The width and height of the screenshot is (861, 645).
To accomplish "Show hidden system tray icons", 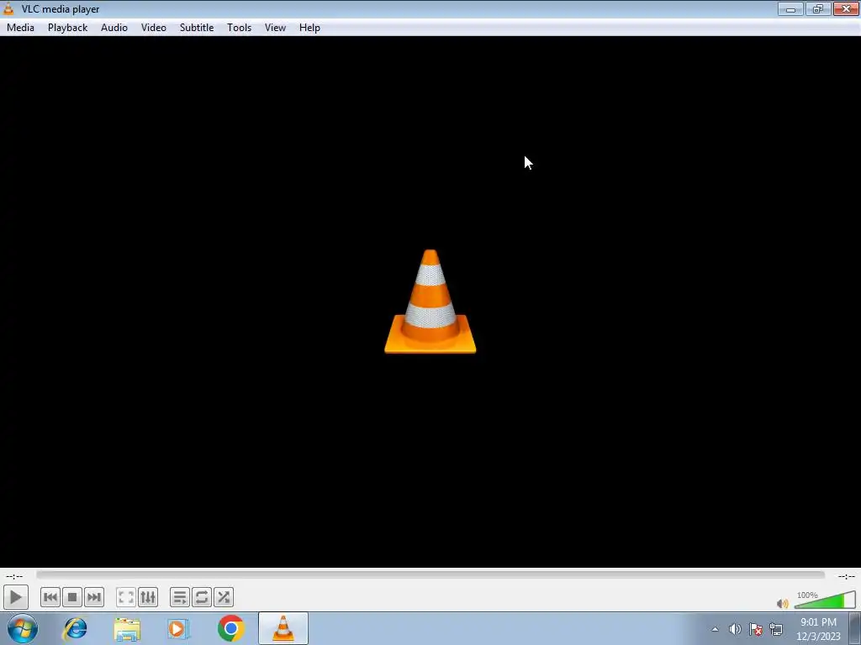I will 715,629.
